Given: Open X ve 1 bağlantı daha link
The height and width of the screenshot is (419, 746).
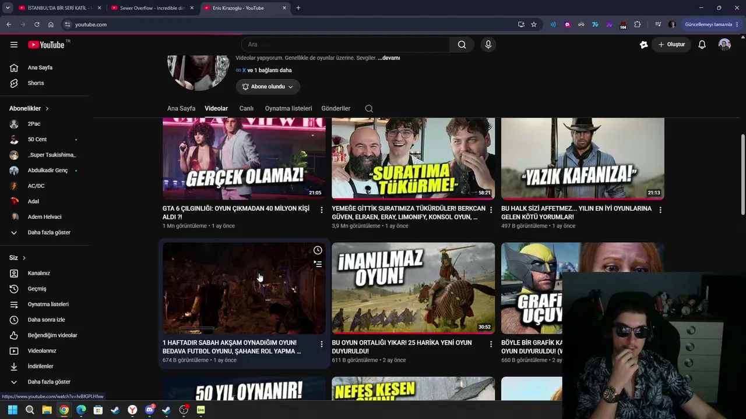Looking at the screenshot, I should (264, 70).
